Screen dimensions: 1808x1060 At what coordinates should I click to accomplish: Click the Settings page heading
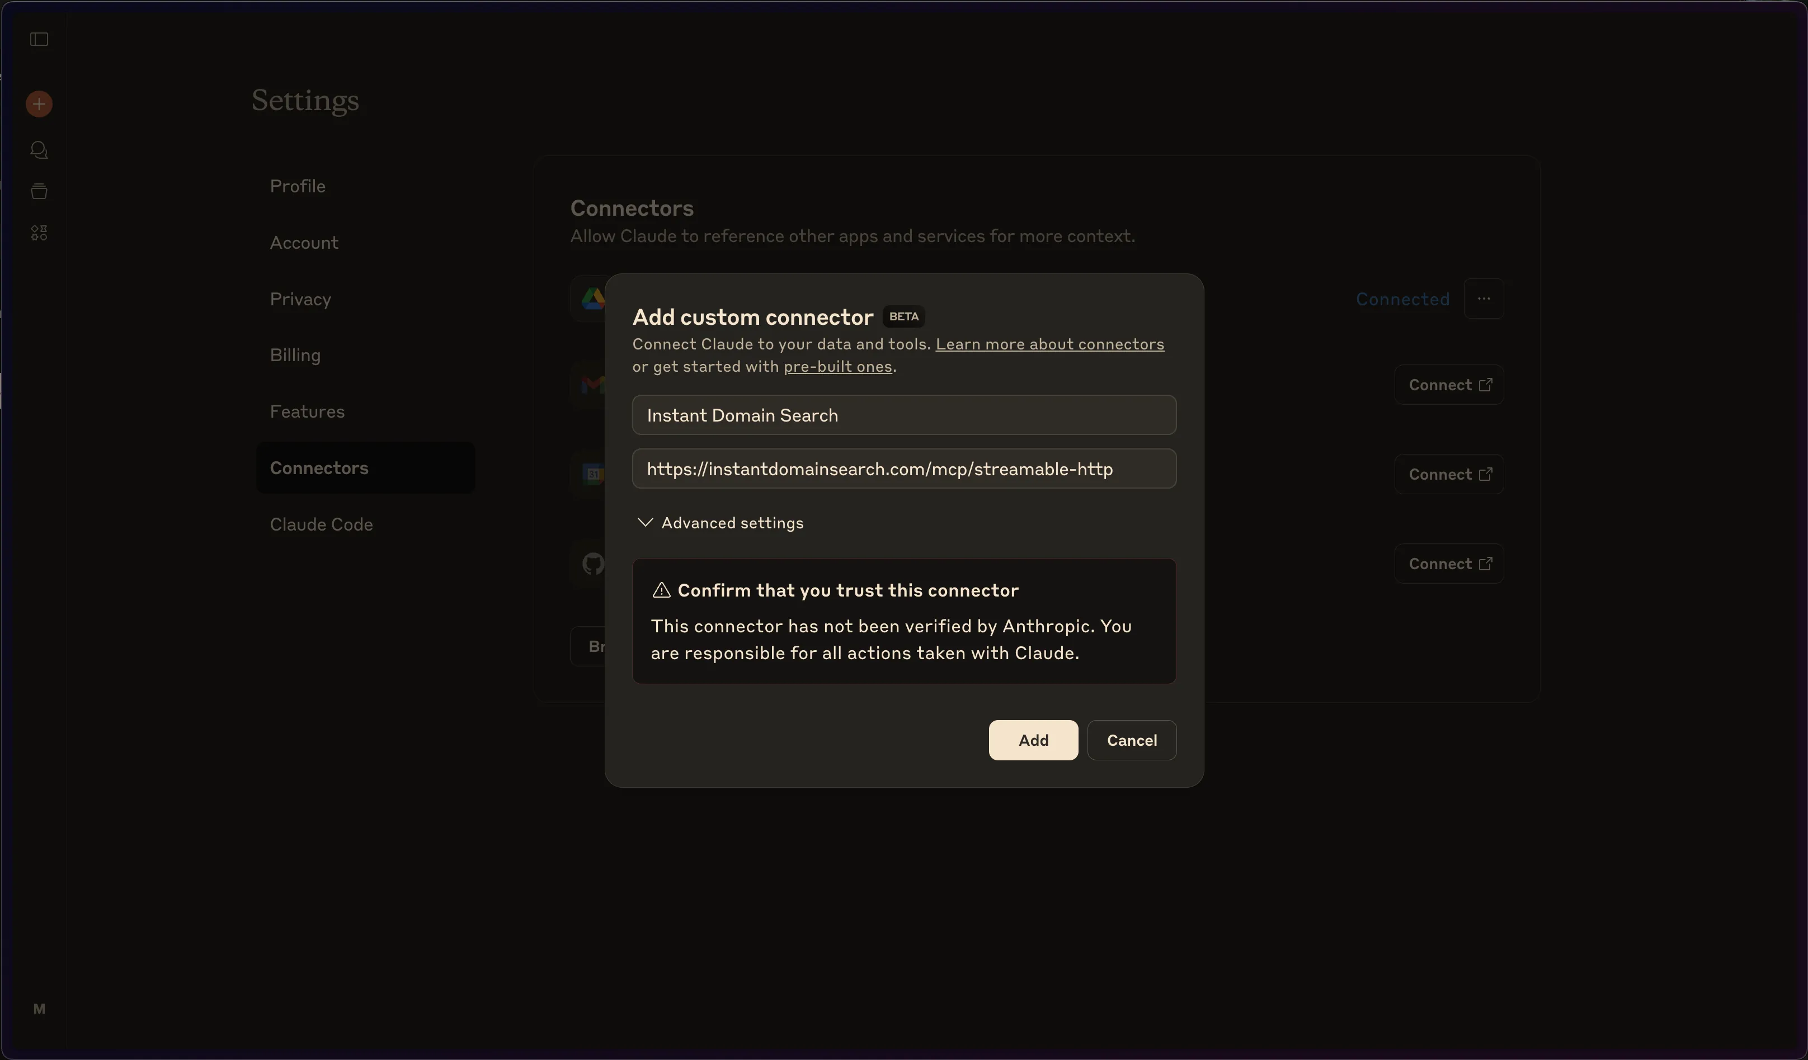point(305,101)
